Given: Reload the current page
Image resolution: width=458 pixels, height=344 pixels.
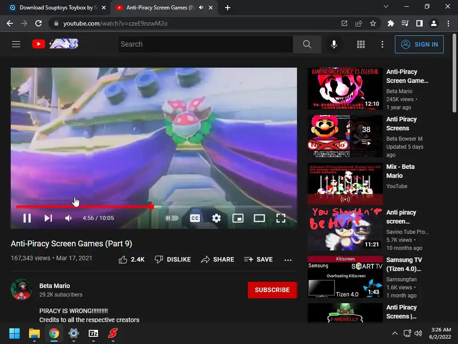Looking at the screenshot, I should click(x=38, y=23).
